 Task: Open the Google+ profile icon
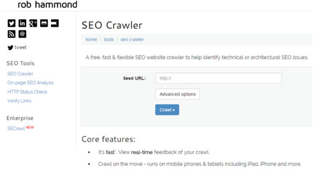pyautogui.click(x=33, y=23)
